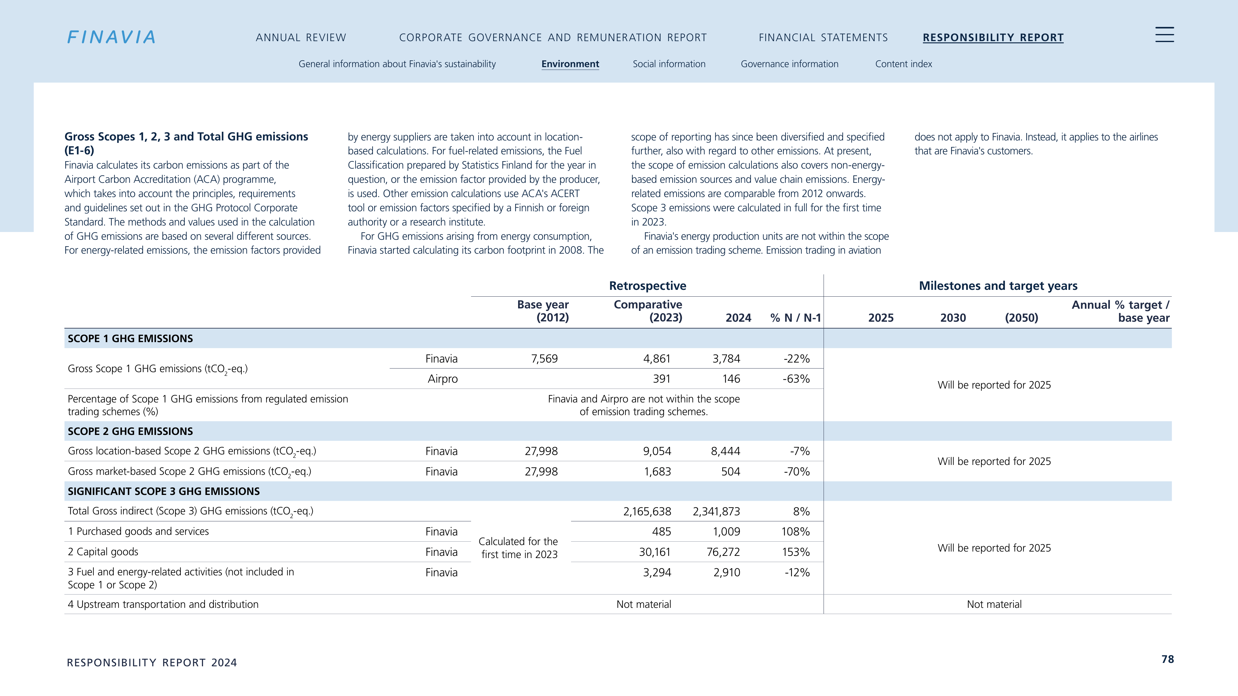This screenshot has height=696, width=1238.
Task: Open the Social information subsection
Action: coord(669,64)
